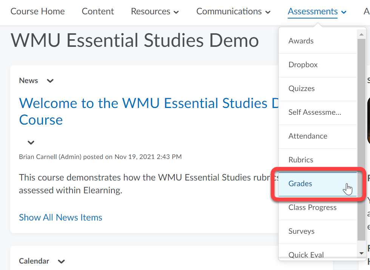The height and width of the screenshot is (270, 370).
Task: Open the Content section
Action: coord(97,11)
